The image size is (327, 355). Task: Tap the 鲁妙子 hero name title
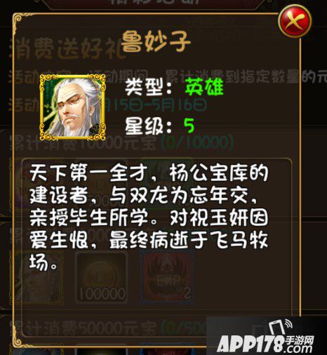pos(156,42)
